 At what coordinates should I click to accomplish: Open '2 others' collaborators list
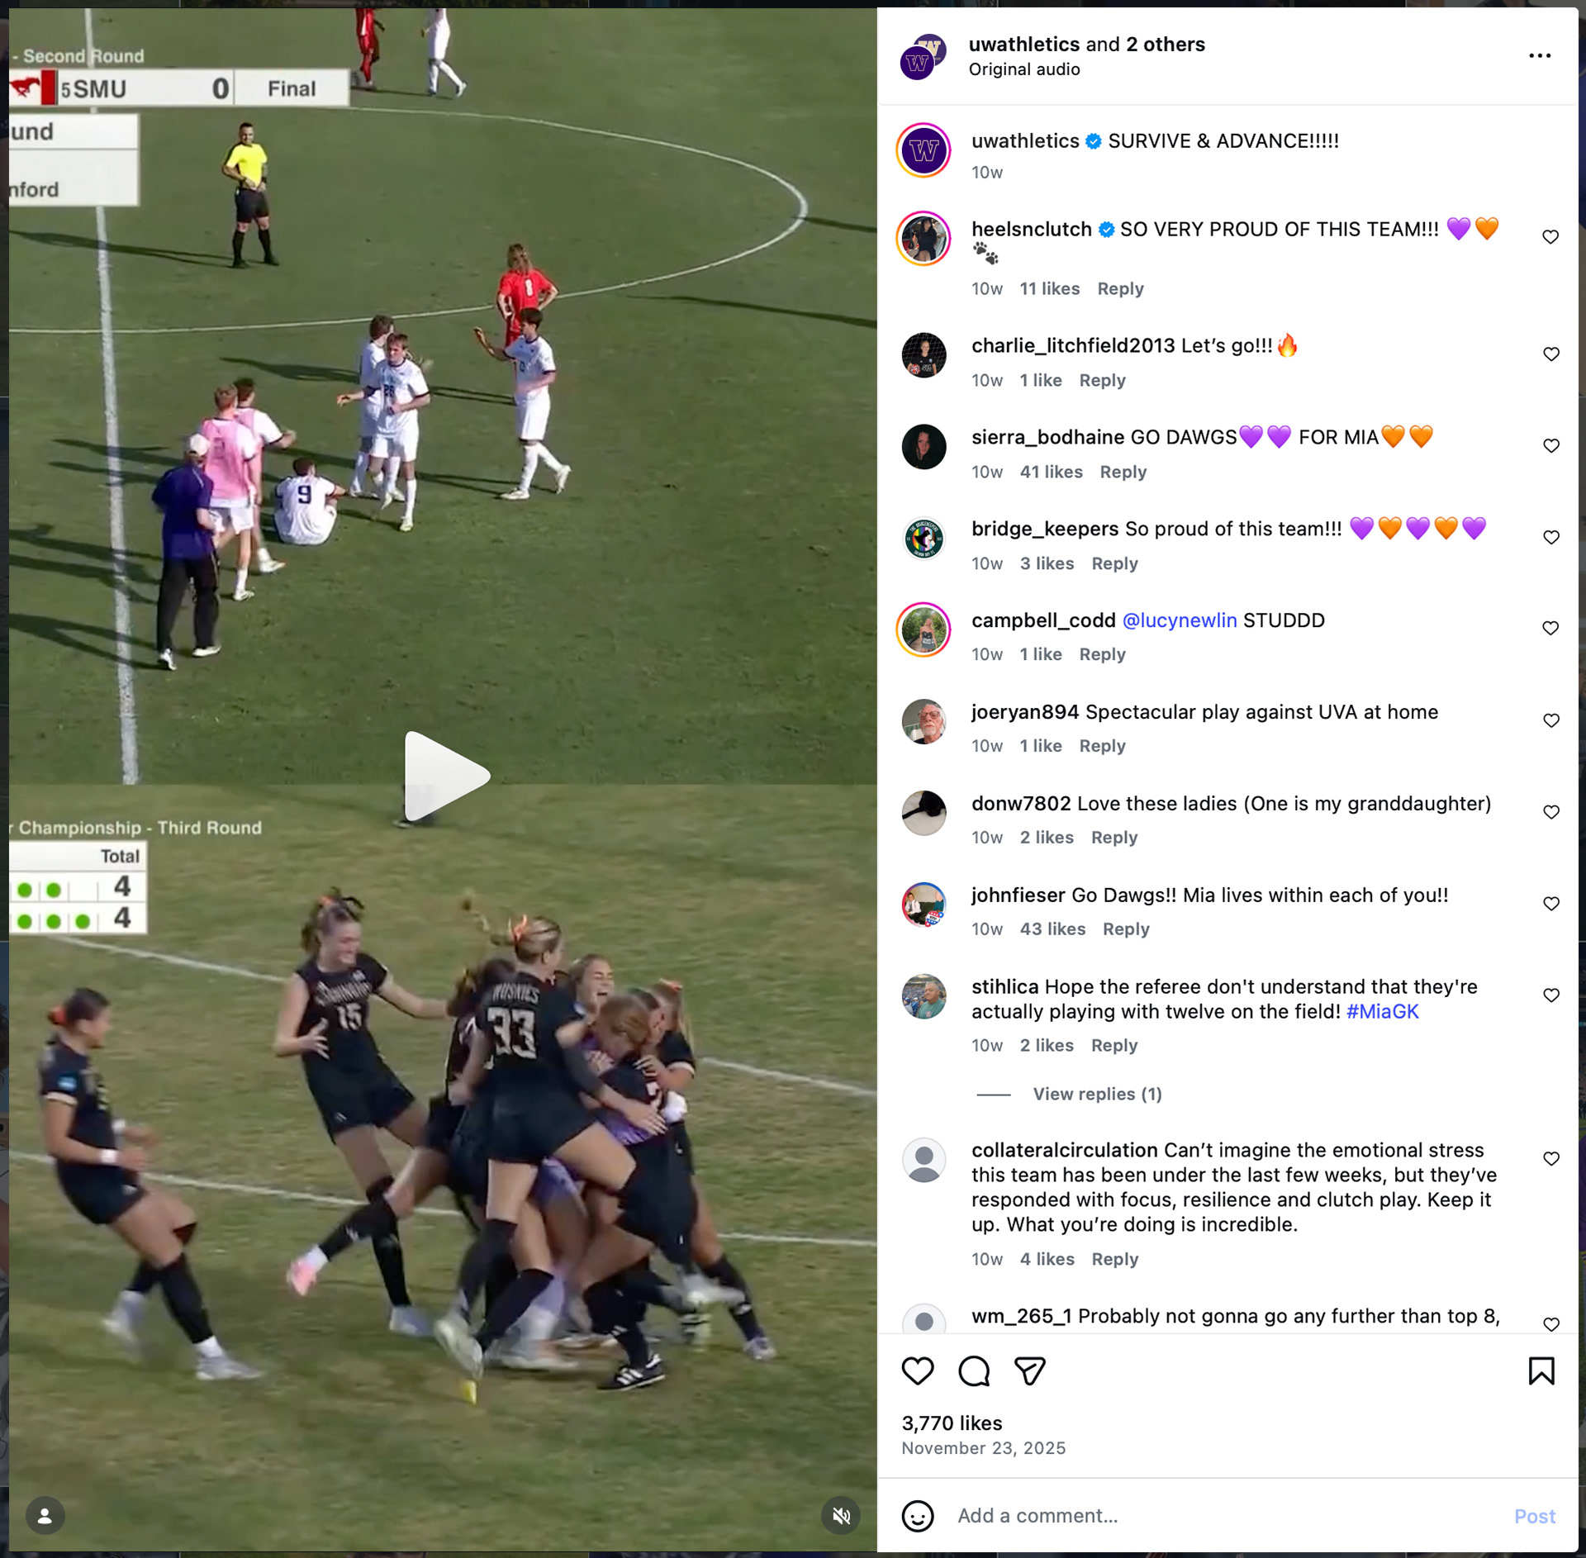point(1166,44)
